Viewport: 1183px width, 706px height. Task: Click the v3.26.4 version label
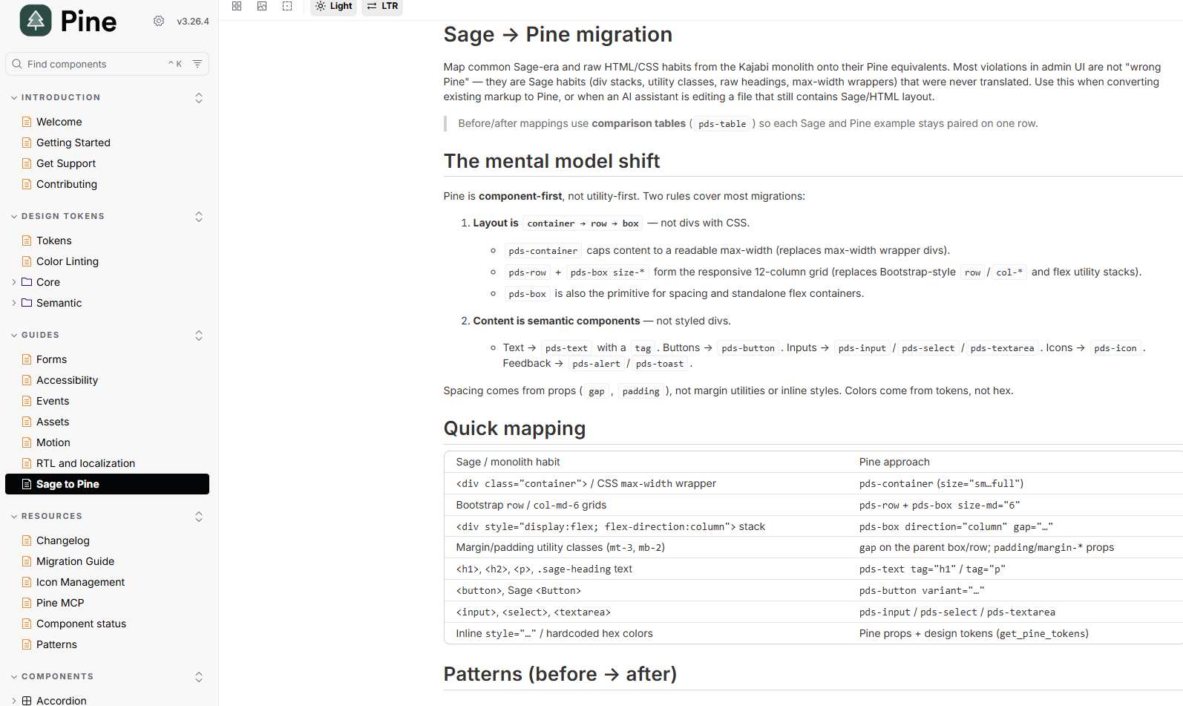point(193,22)
